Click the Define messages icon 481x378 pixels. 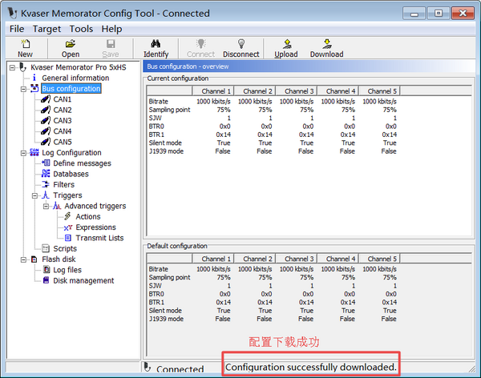tap(46, 163)
